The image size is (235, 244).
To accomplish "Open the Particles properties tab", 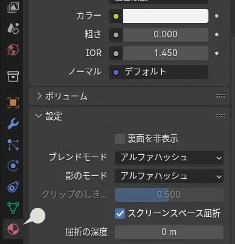I will tap(13, 145).
